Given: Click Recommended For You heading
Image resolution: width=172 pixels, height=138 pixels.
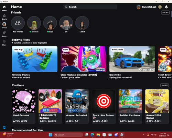Looking at the screenshot, I should coord(27,130).
